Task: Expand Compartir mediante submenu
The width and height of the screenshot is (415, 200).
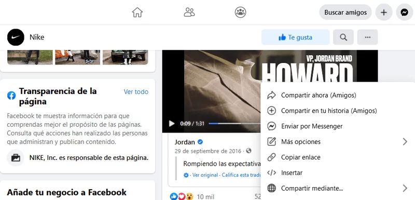Action: (338, 189)
